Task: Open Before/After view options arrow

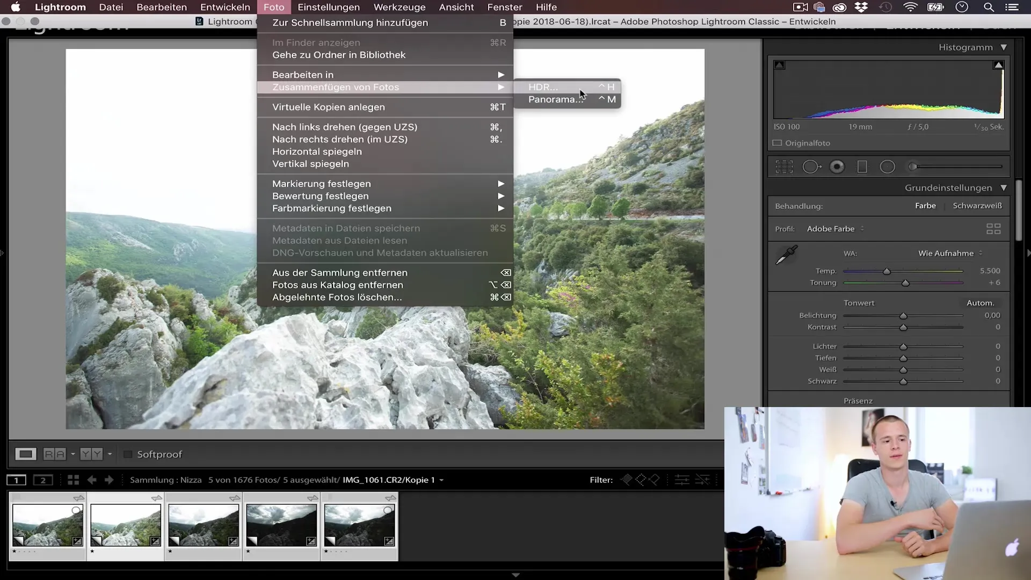Action: point(72,454)
